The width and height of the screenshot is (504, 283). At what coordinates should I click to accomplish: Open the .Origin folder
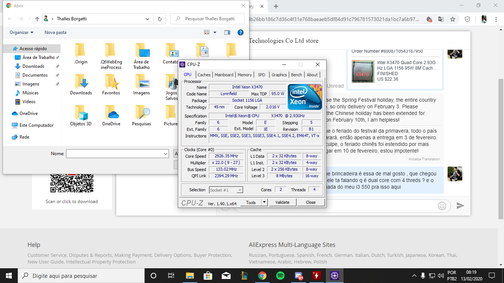(x=80, y=53)
